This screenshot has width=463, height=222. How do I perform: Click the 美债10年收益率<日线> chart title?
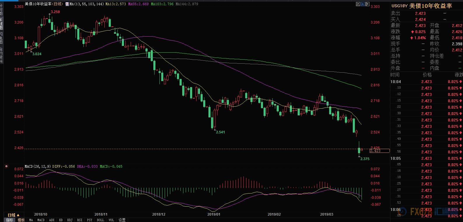(44, 4)
